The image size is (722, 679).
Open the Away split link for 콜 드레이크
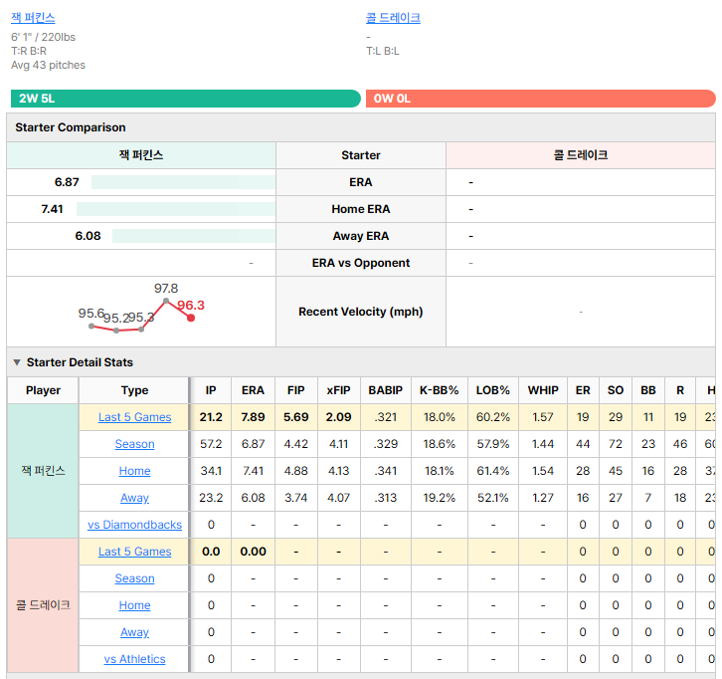(x=134, y=632)
